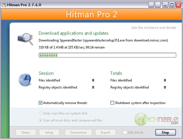Open the Quarantine page

pyautogui.click(x=79, y=132)
